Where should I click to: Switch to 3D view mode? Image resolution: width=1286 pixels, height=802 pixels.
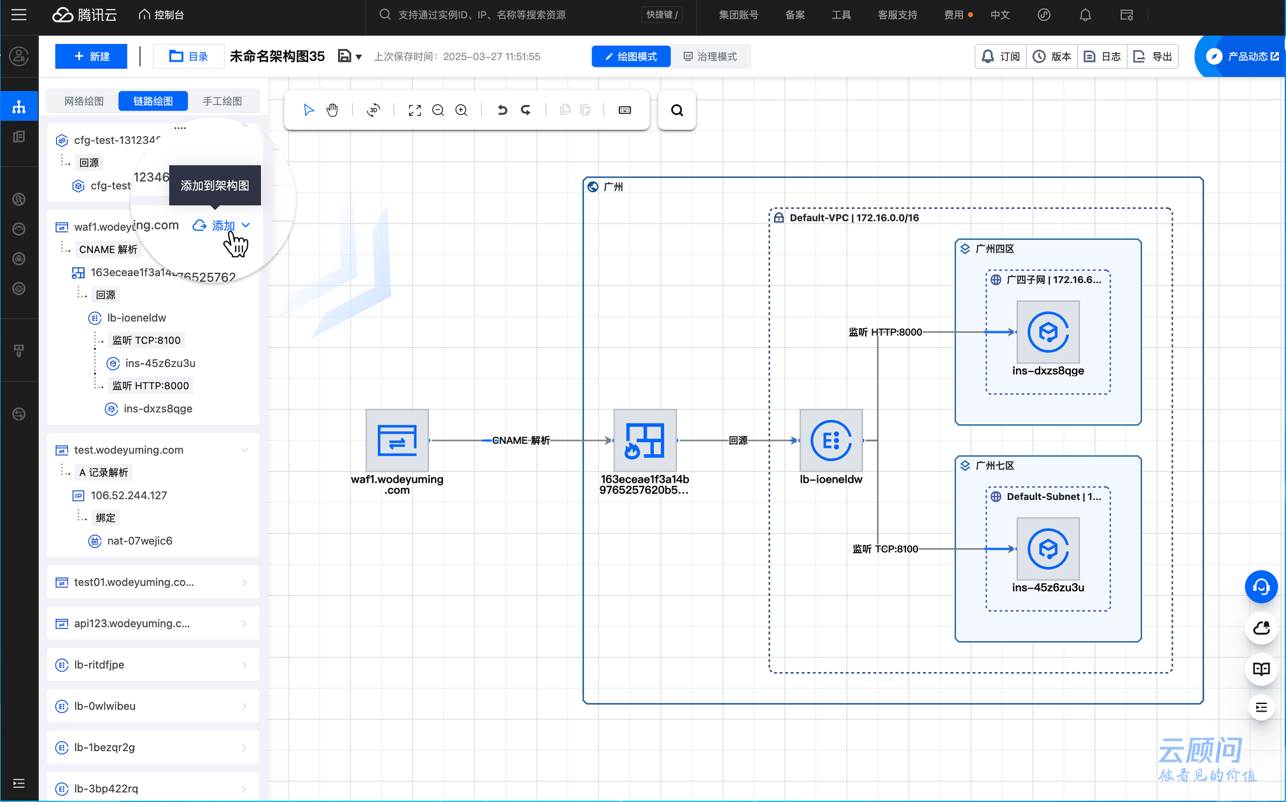(374, 110)
